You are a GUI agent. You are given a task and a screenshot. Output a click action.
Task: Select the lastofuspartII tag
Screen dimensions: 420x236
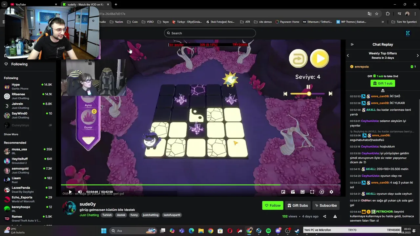(172, 215)
